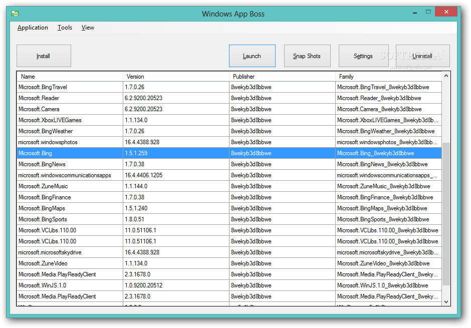Click version 1.7.0.38 in Microsoft.BingFinance row
471x328 pixels.
176,197
